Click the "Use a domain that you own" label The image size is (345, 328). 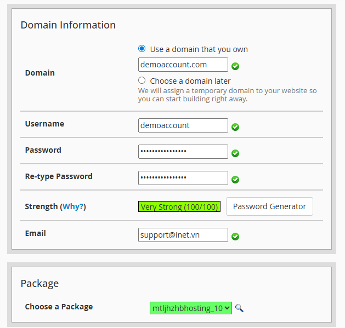click(x=199, y=49)
